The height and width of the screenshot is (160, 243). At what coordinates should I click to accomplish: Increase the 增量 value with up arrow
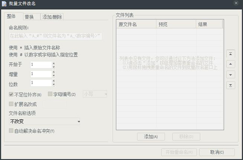54,72
